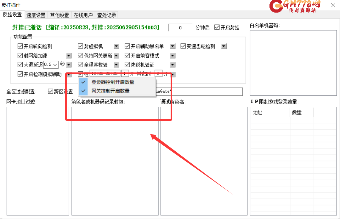Screen dimensions: 340x219
Task: Open arrow button next to 全程序校验
Action: [x=116, y=65]
